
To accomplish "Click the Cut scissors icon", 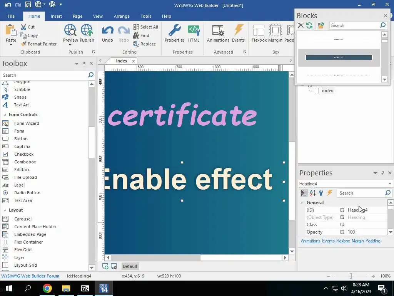I will (23, 27).
